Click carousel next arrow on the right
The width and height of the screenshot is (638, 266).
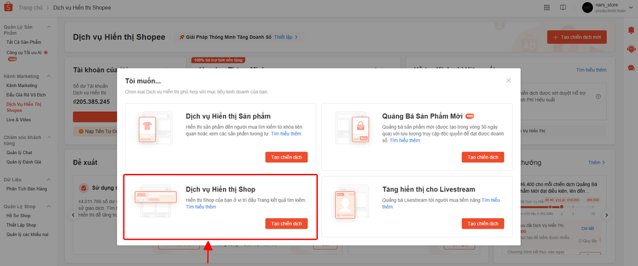click(606, 215)
